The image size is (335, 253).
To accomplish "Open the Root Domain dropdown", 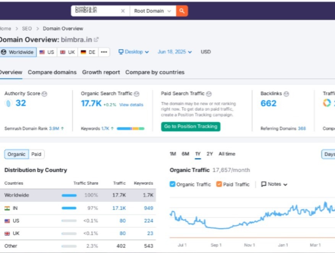I will click(x=153, y=11).
